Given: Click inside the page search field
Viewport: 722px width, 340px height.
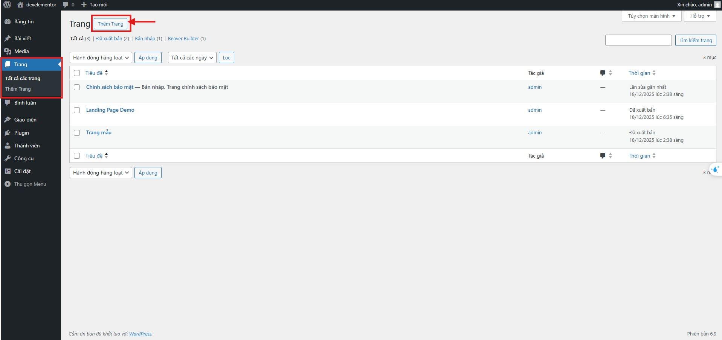Looking at the screenshot, I should [638, 40].
